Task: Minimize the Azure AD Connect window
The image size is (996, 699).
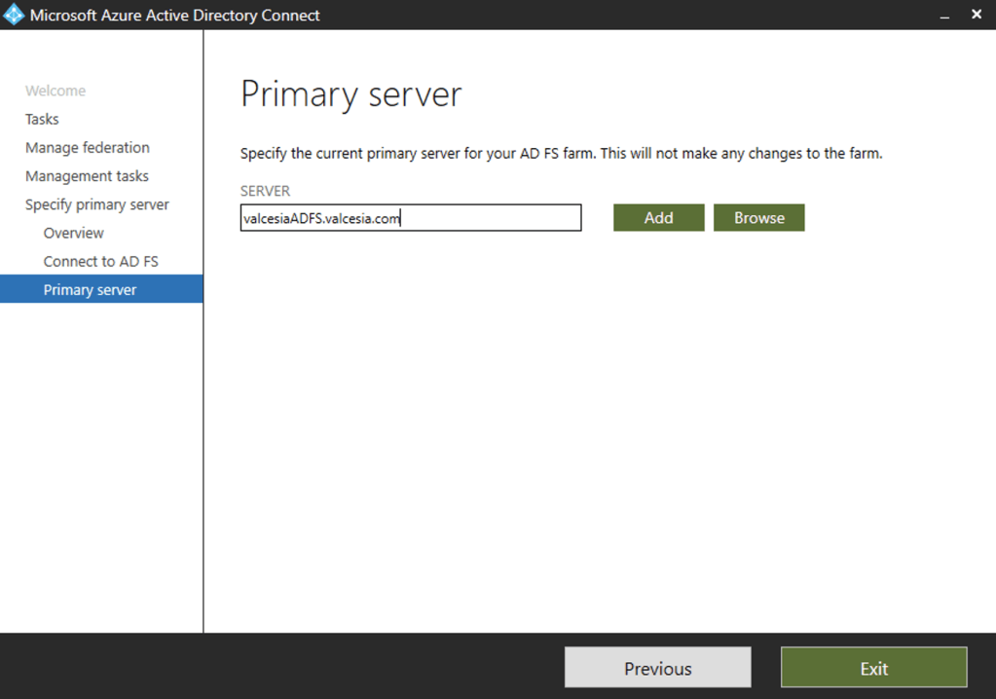Action: click(943, 15)
